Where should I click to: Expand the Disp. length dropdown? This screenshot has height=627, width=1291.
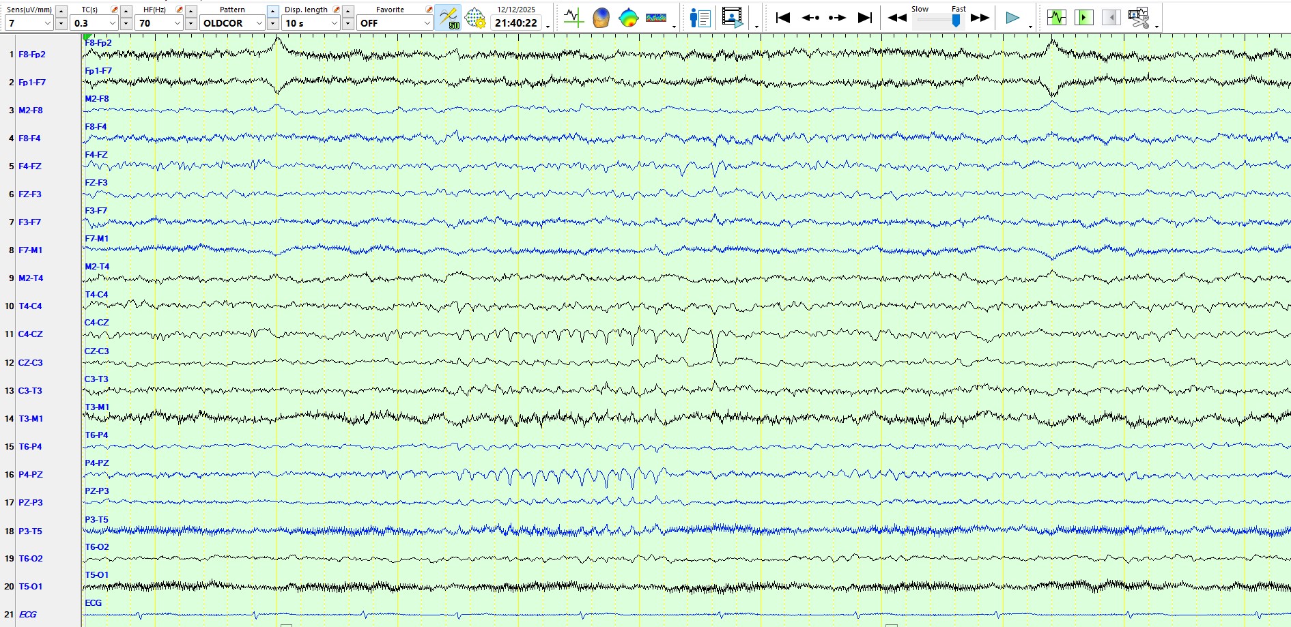point(334,23)
